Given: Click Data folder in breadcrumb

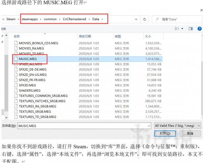Looking at the screenshot, I should 96,19.
